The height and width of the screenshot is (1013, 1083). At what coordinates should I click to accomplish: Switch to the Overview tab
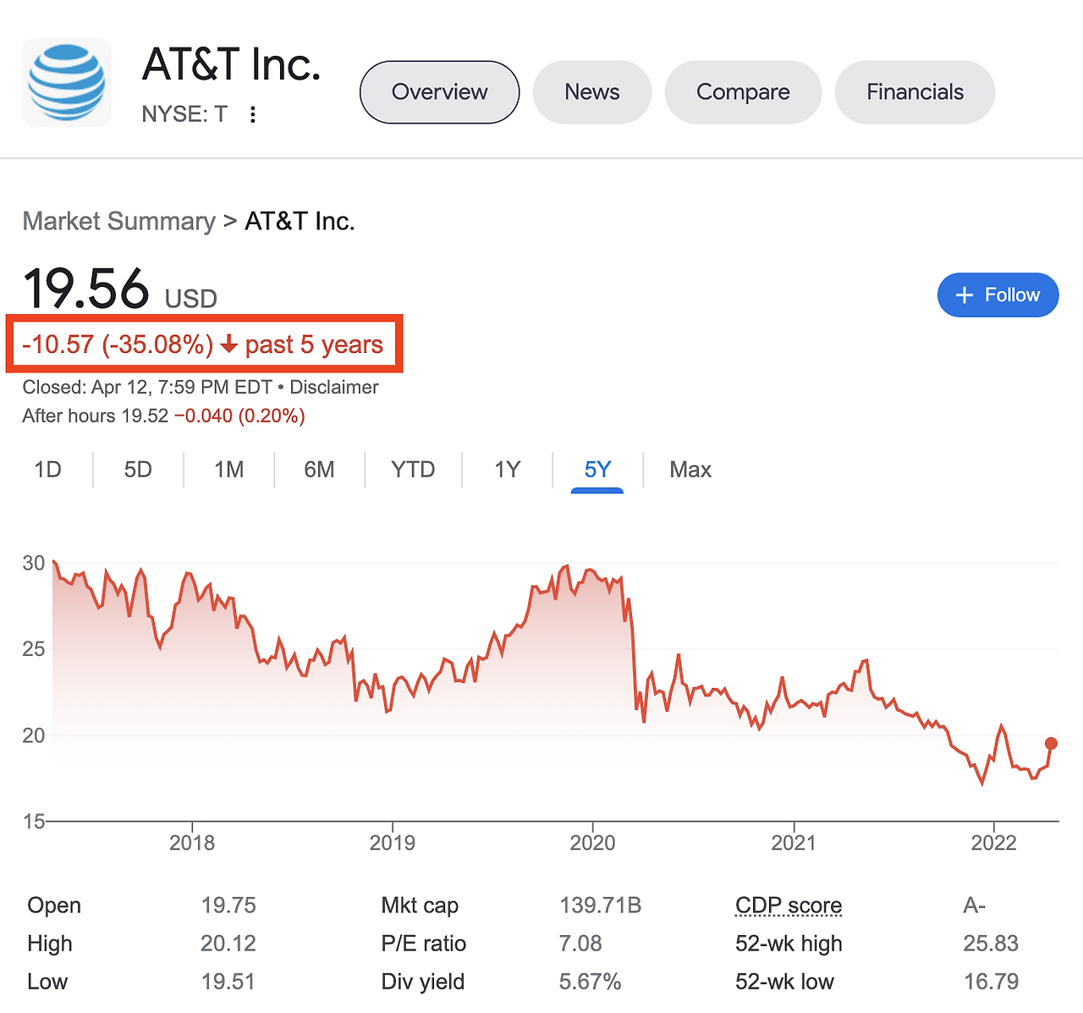tap(439, 92)
